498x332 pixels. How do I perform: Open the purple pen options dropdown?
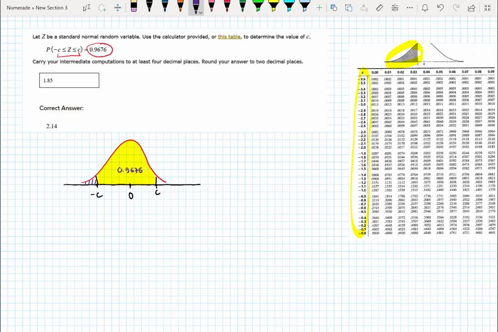tap(201, 12)
